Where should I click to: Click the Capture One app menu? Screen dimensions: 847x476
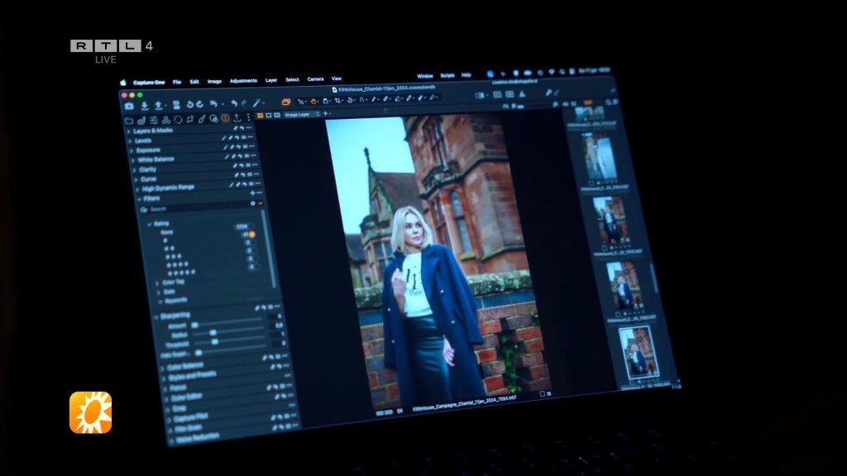pos(149,83)
